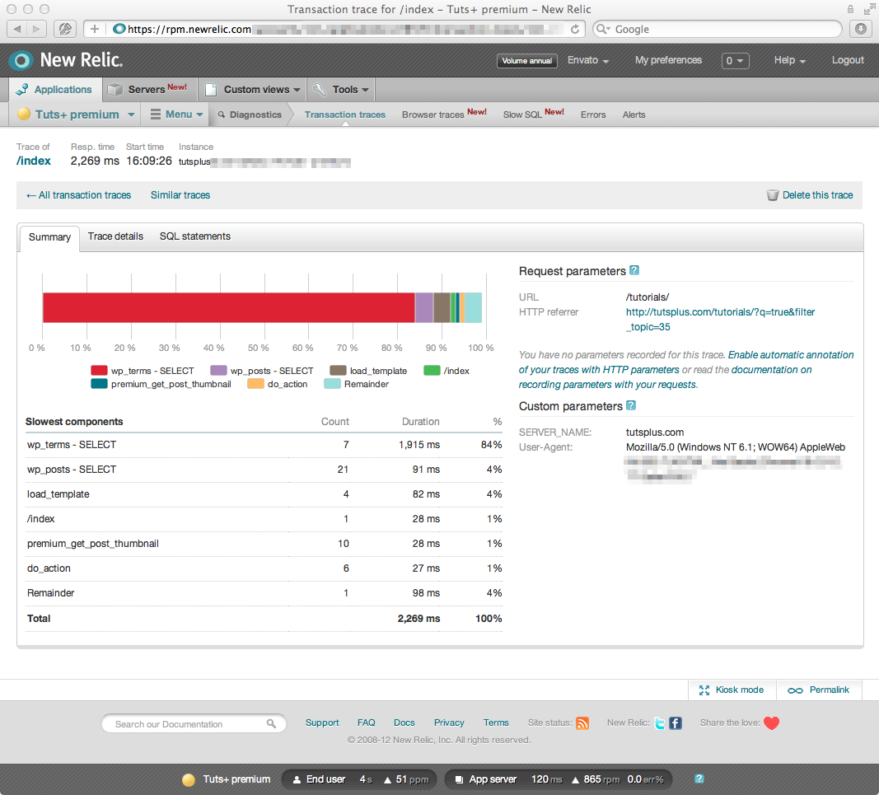Go to Transaction traces section
Image resolution: width=879 pixels, height=795 pixels.
[344, 115]
